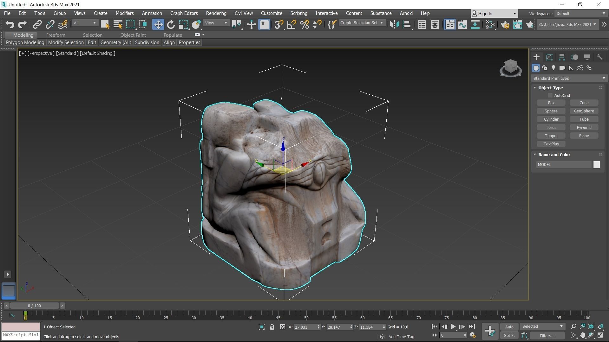Switch to the Hierarchy panel tab
The image size is (609, 342).
pyautogui.click(x=562, y=57)
